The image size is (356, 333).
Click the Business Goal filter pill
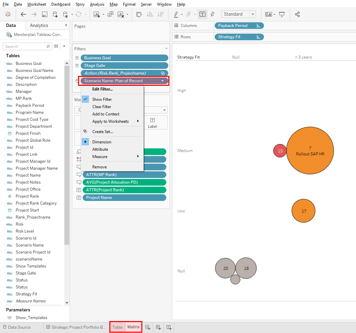tap(124, 58)
